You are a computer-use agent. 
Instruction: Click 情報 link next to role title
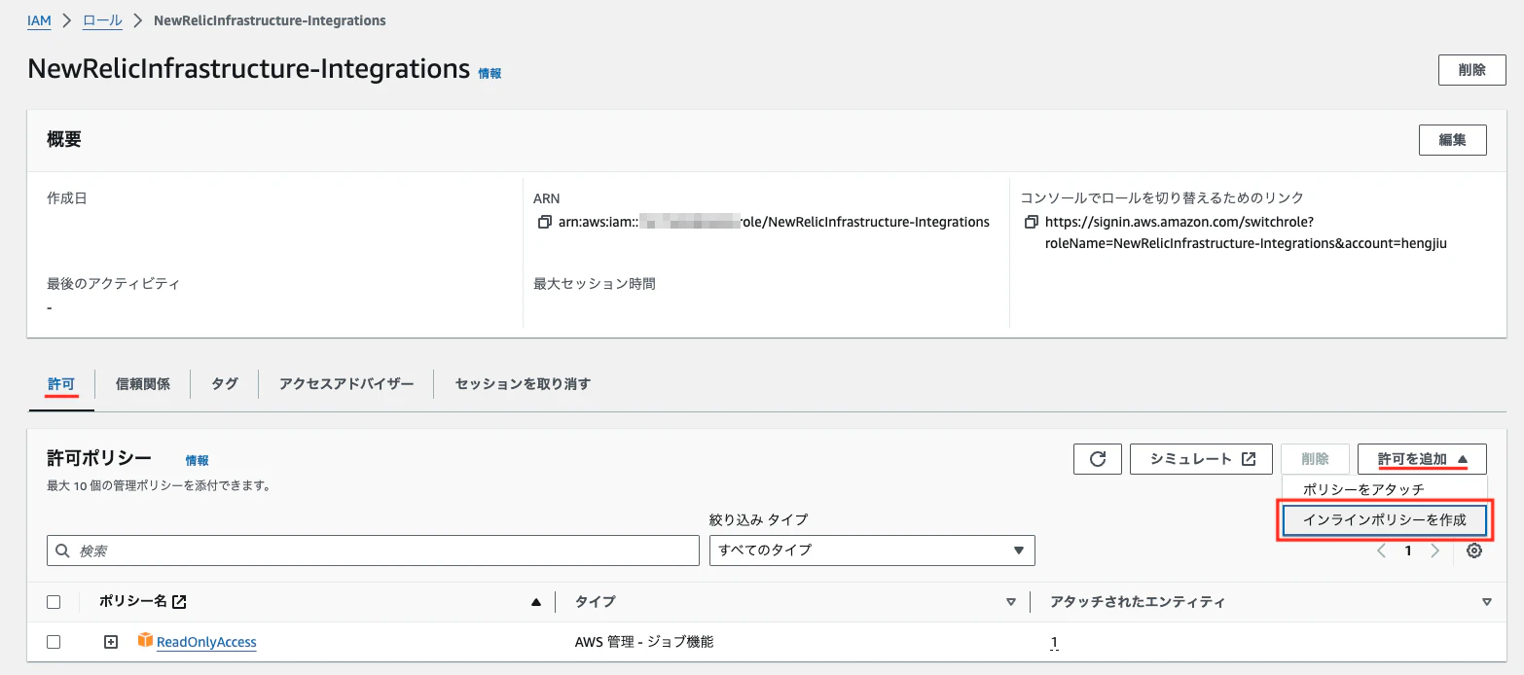[x=490, y=73]
